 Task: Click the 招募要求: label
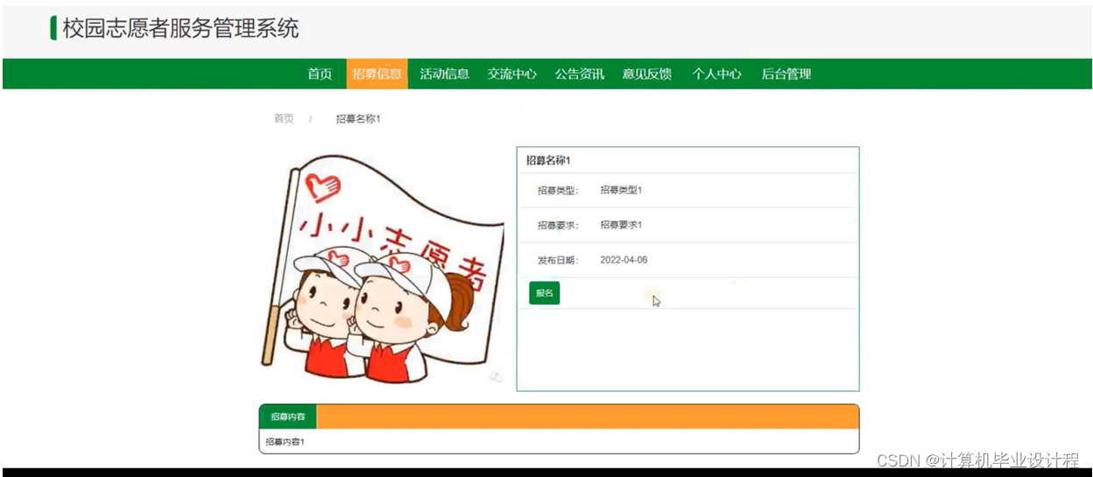pos(558,225)
